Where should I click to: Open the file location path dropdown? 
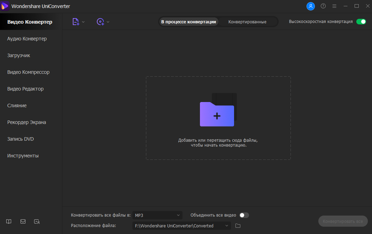click(x=181, y=226)
